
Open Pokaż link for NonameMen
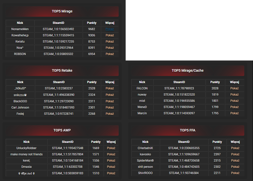tap(110, 29)
